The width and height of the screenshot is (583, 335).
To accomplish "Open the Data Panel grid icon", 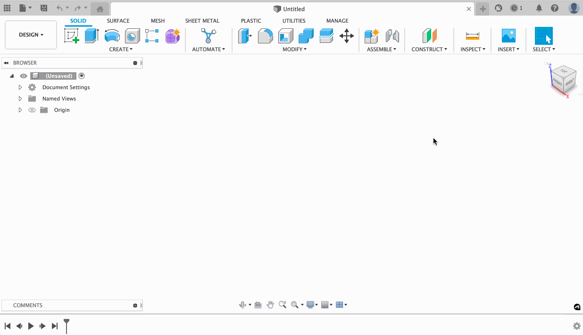I will click(x=7, y=8).
